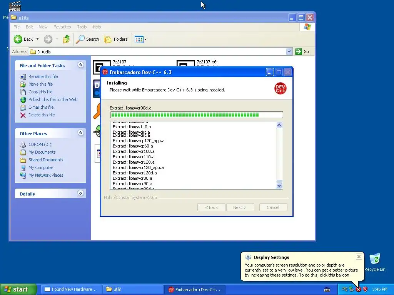
Task: Minimize the Dev-C++ installer window
Action: 270,72
